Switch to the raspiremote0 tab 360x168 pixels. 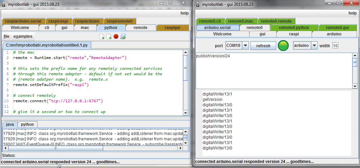coord(120,21)
